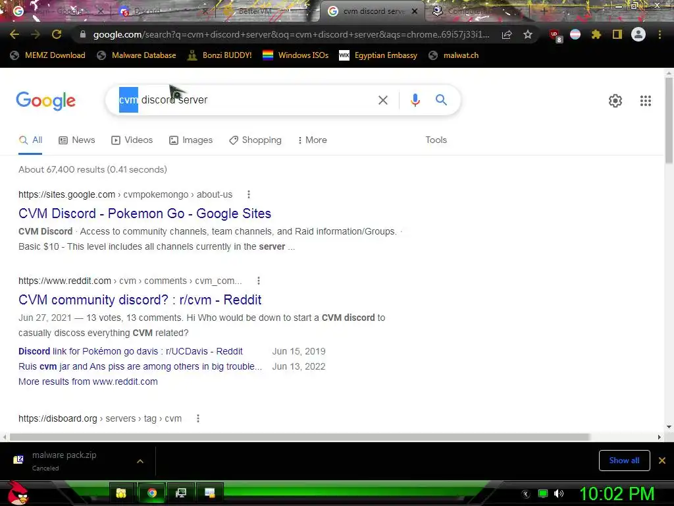674x506 pixels.
Task: Open the Angry Birds start button
Action: pos(18,493)
